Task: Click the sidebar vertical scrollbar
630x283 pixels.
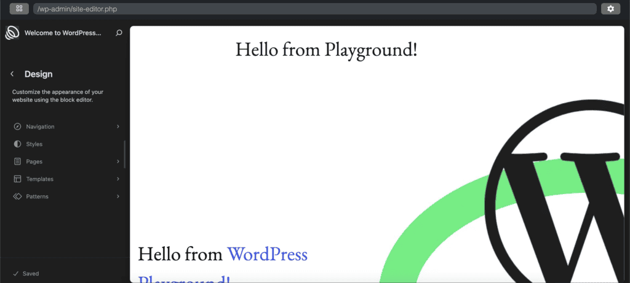Action: pos(124,154)
